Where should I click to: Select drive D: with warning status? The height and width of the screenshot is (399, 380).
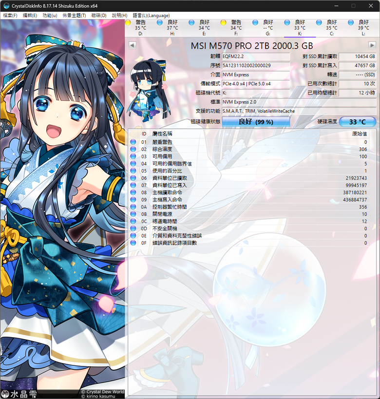coord(140,28)
